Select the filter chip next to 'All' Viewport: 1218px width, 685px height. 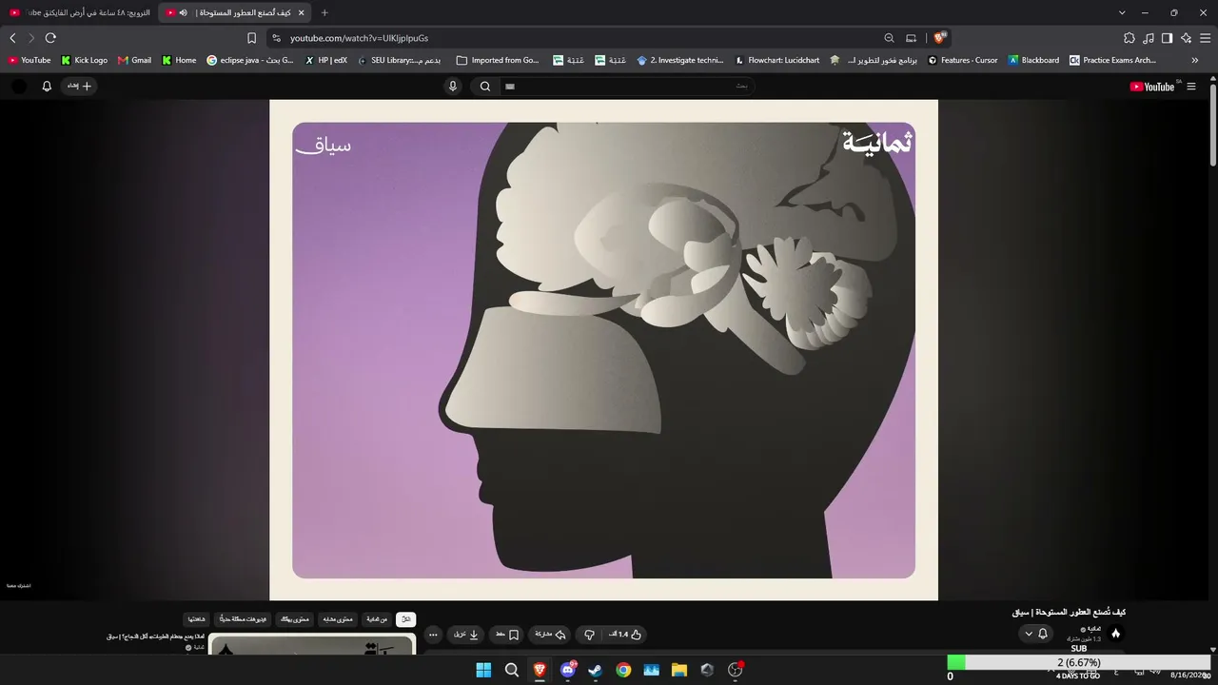pos(377,619)
